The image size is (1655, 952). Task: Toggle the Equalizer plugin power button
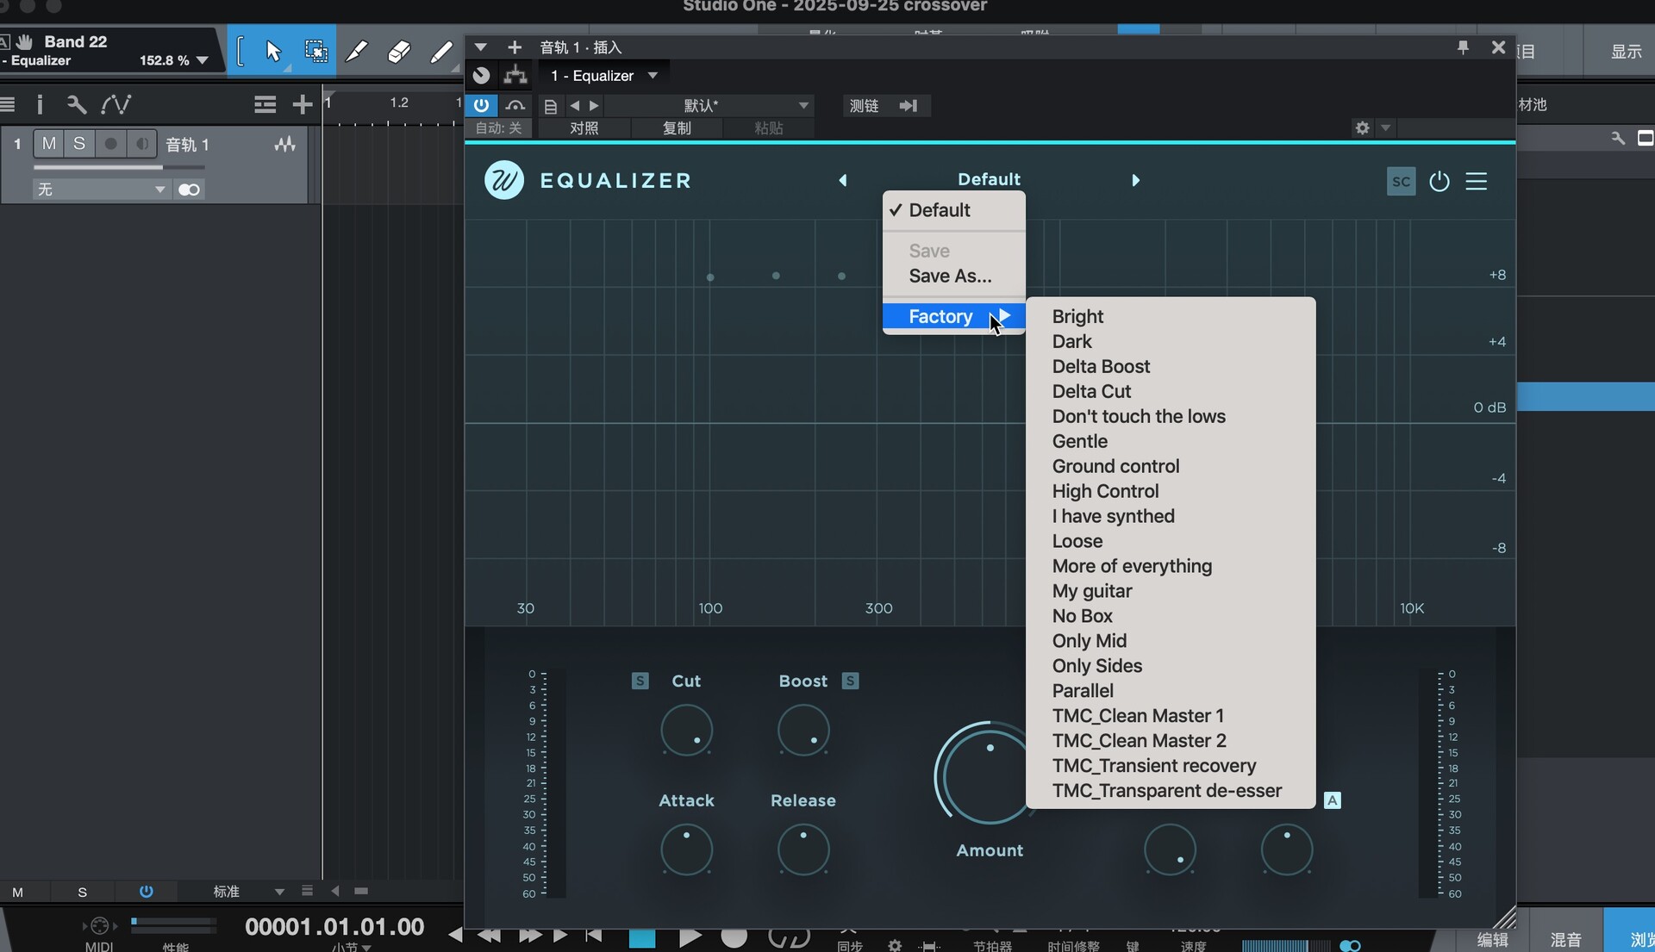coord(1439,181)
